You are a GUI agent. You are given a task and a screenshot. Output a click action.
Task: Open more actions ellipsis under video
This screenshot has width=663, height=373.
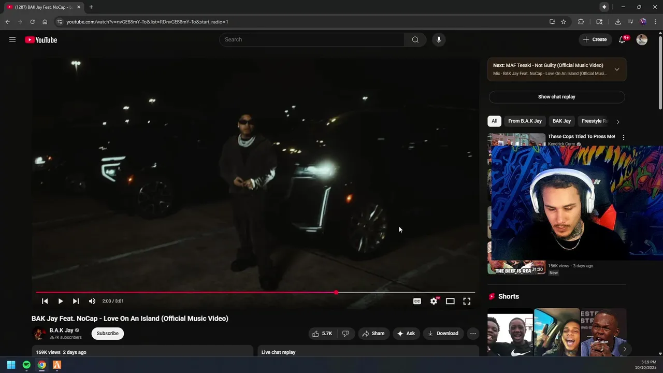(x=473, y=334)
